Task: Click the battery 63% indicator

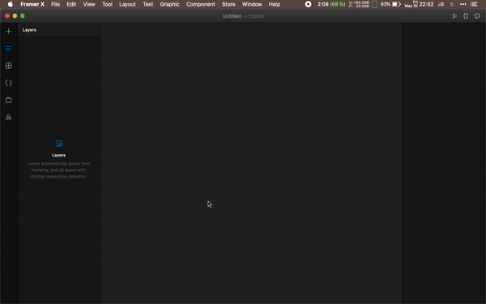Action: click(x=390, y=4)
